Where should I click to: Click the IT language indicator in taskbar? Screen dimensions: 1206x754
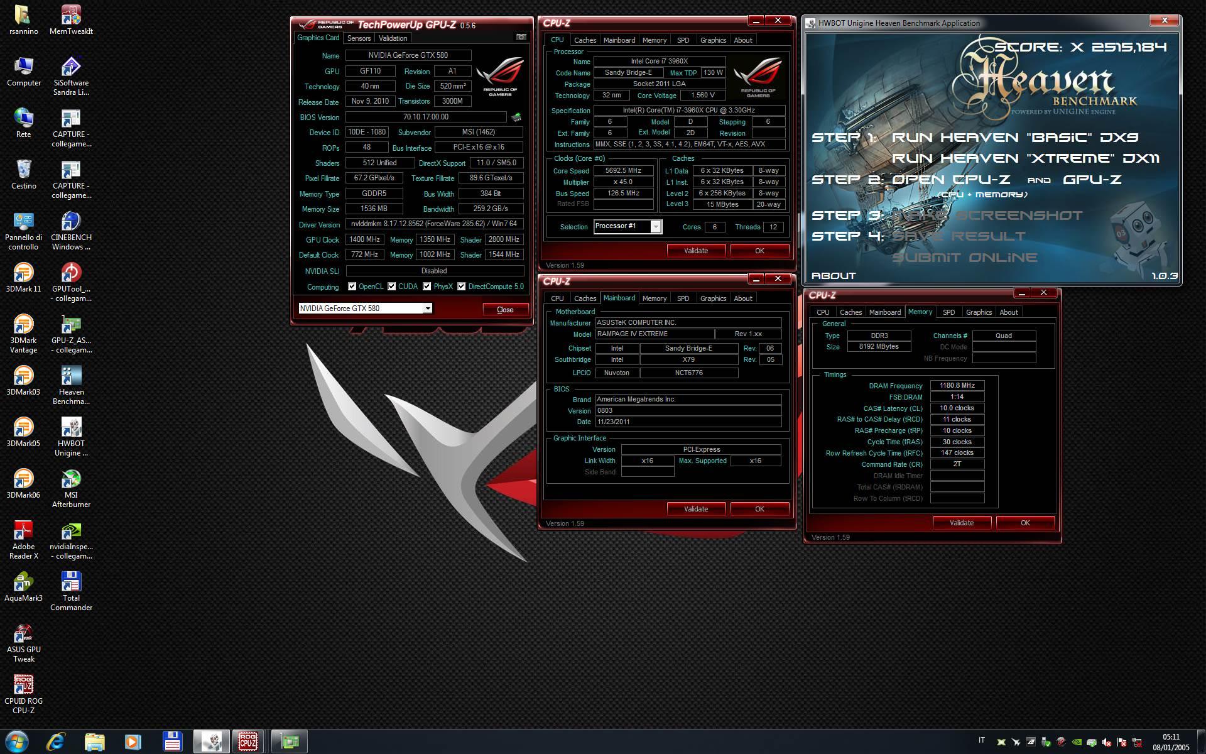pyautogui.click(x=982, y=740)
